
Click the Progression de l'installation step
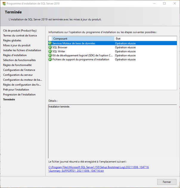point(19,94)
